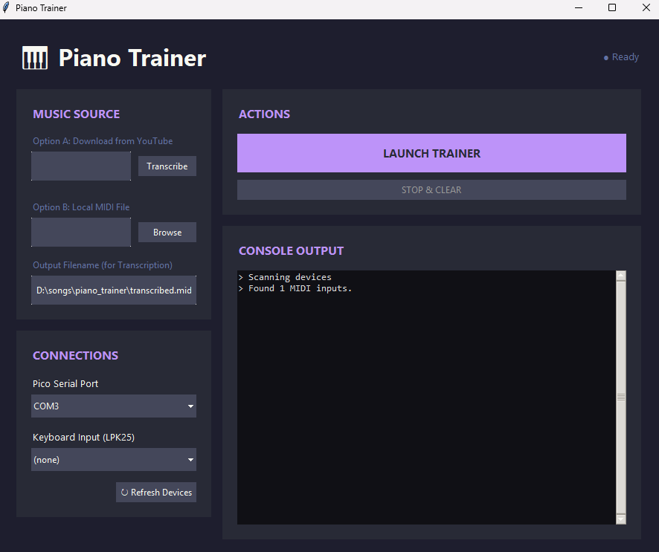Image resolution: width=659 pixels, height=552 pixels.
Task: Browse for a local MIDI file
Action: click(x=167, y=233)
